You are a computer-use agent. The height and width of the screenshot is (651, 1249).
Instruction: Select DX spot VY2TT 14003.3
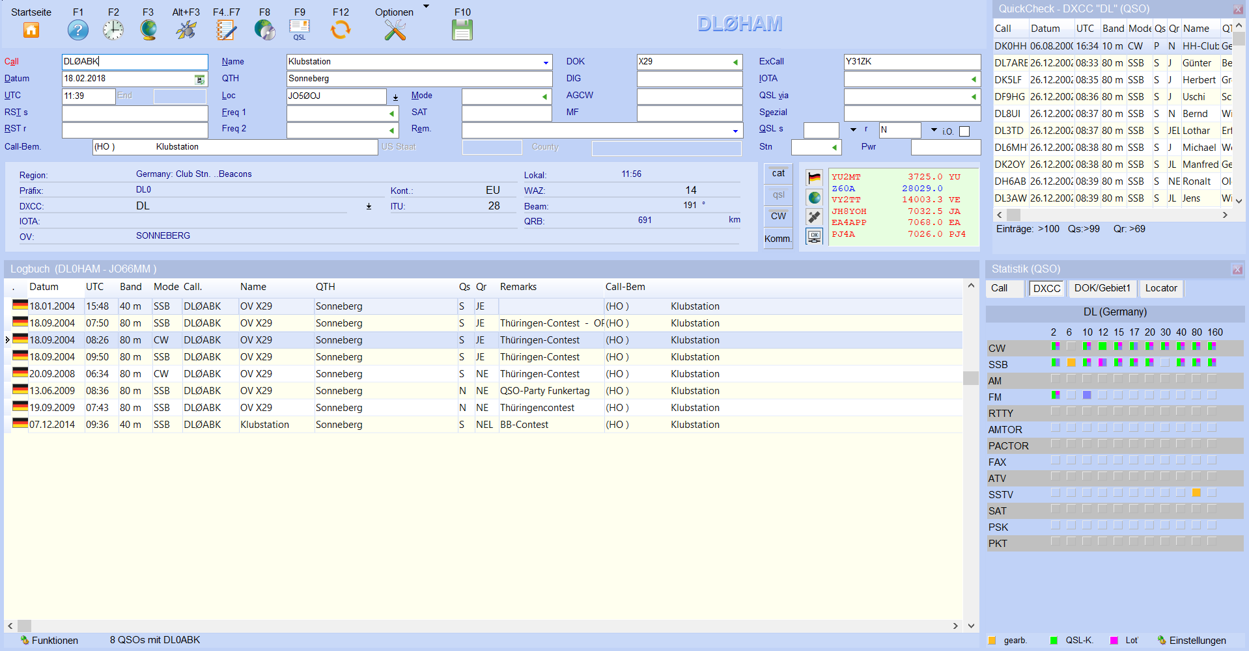click(x=895, y=200)
